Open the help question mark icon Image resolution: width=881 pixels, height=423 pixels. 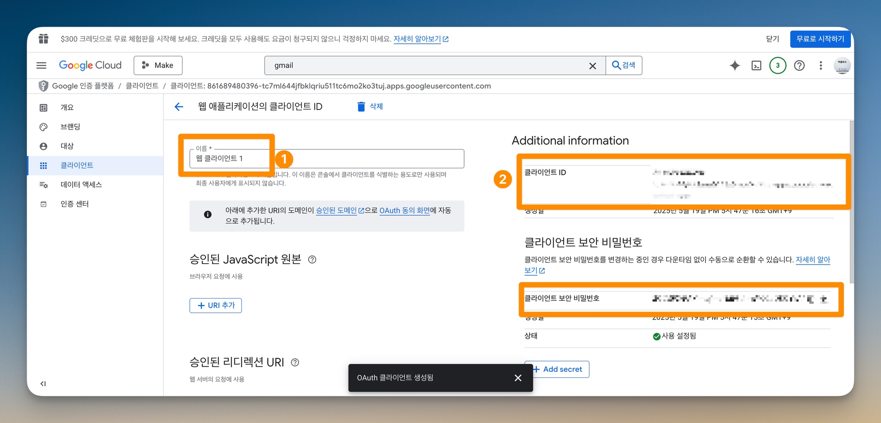pyautogui.click(x=799, y=65)
